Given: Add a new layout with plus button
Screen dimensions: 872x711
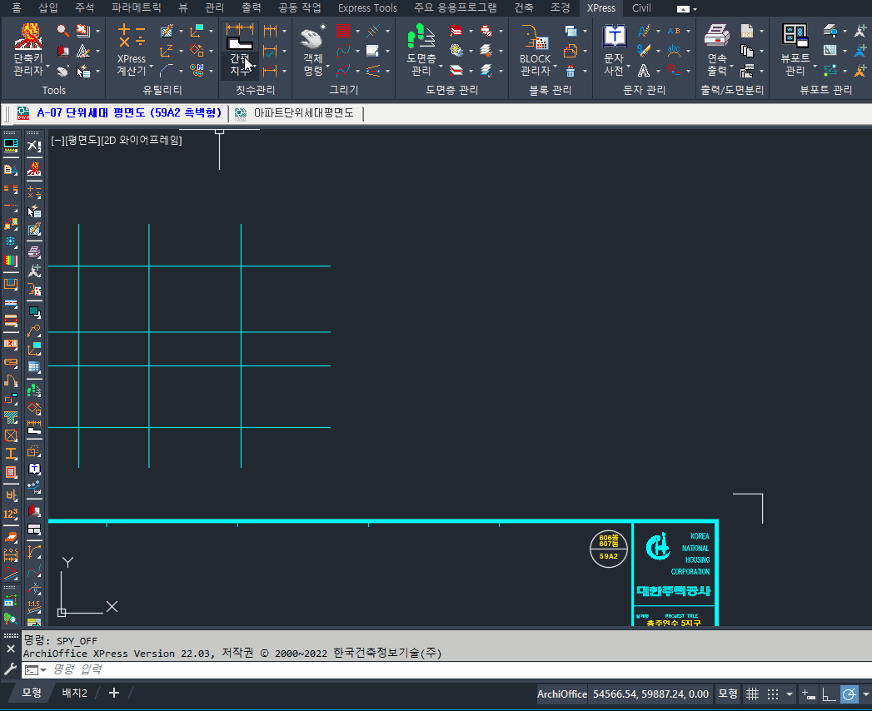Looking at the screenshot, I should 114,694.
